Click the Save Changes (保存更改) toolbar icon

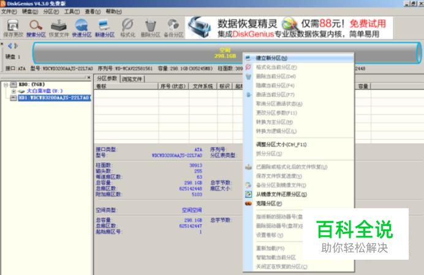click(13, 28)
